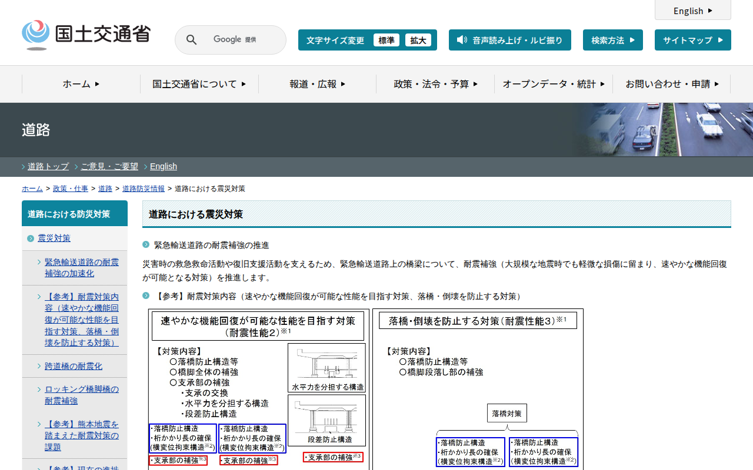
Task: Set text size to 拡大
Action: tap(418, 40)
